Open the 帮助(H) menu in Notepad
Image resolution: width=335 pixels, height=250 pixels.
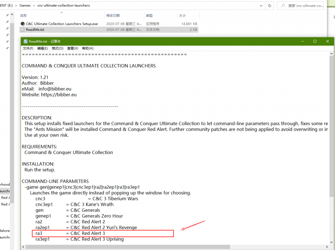(x=88, y=48)
